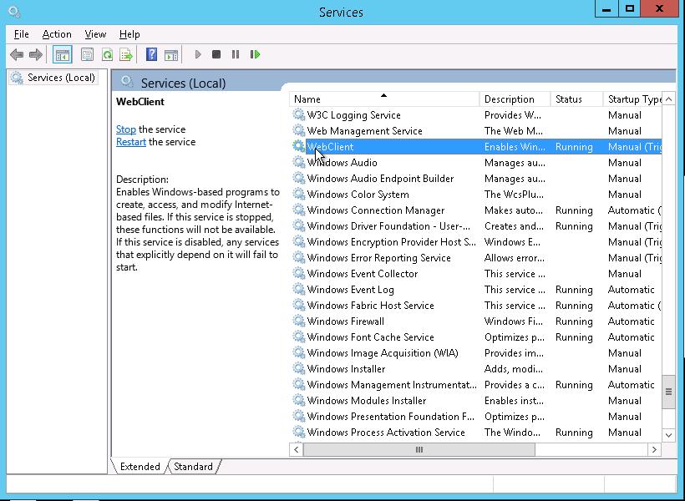Select Windows Connection Manager service
The width and height of the screenshot is (685, 501).
(476, 210)
